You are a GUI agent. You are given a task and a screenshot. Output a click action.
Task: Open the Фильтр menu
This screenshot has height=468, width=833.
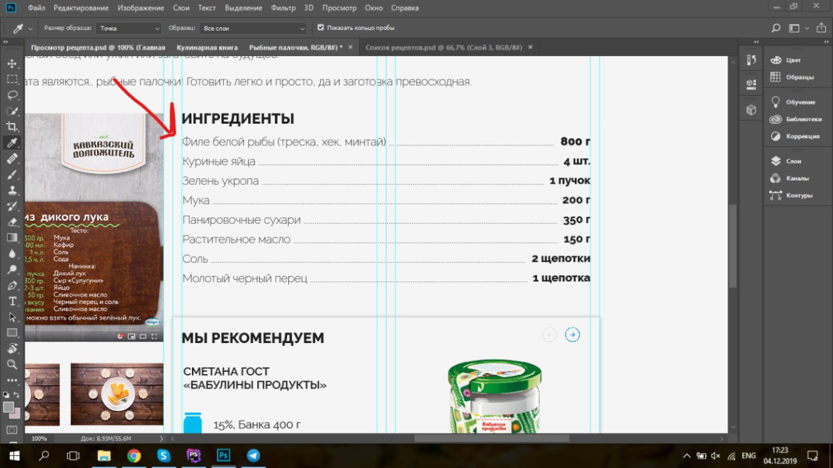[x=283, y=8]
